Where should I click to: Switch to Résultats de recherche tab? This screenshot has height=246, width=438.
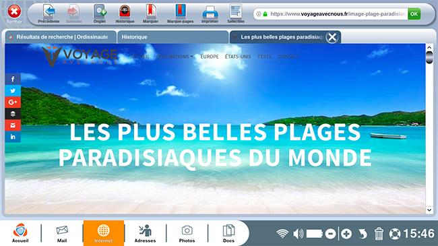(x=61, y=37)
